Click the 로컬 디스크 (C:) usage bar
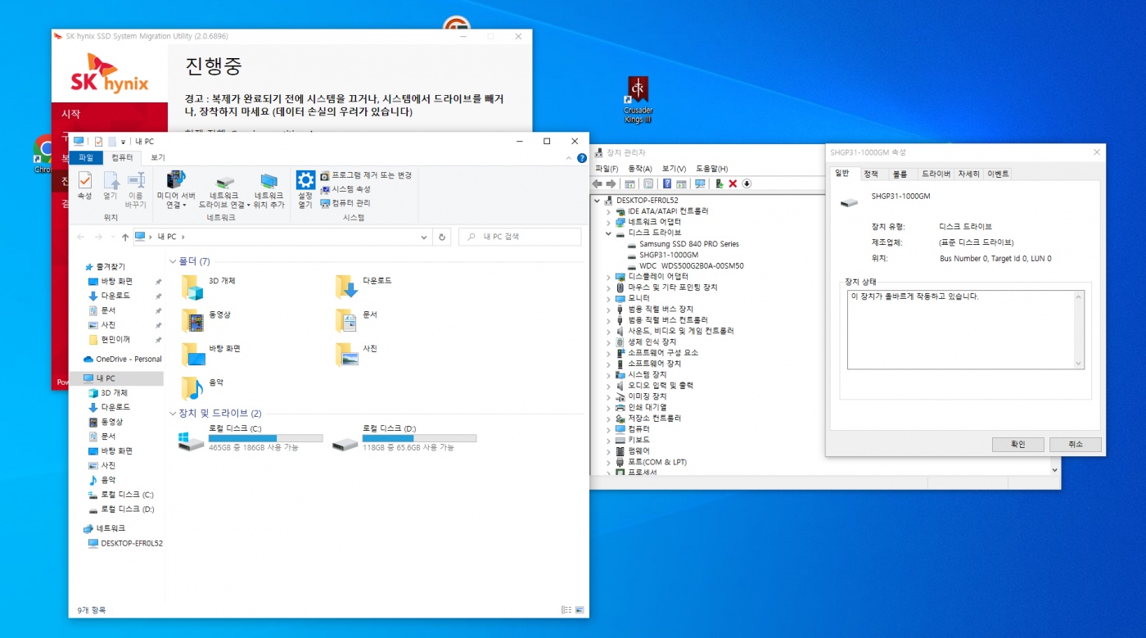The height and width of the screenshot is (638, 1146). tap(265, 438)
